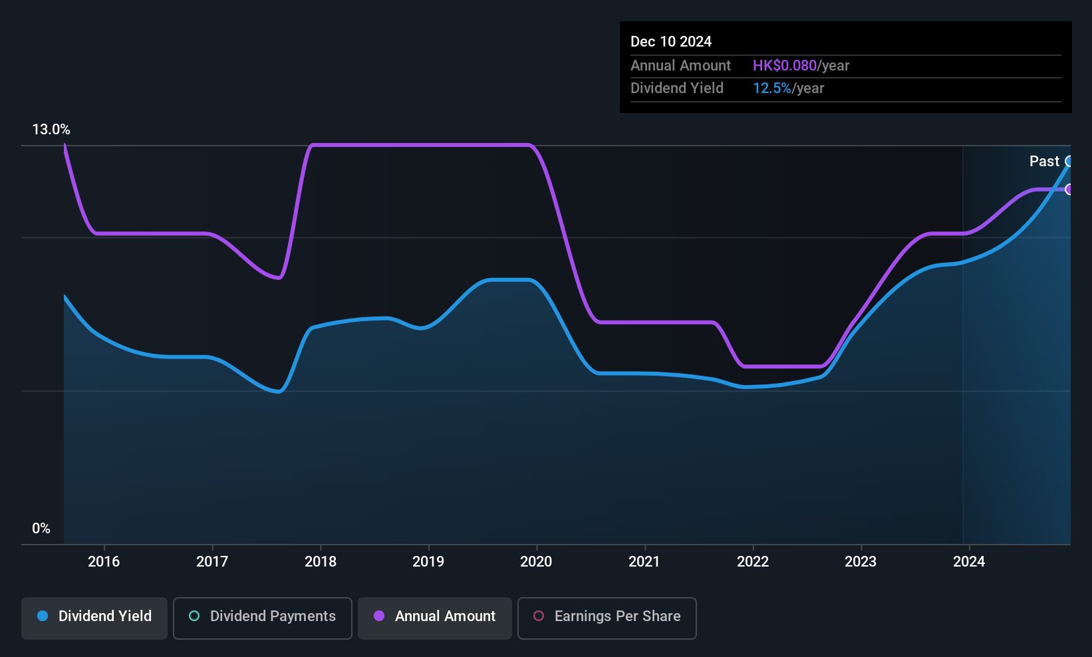Click the 2020 x-axis label
The width and height of the screenshot is (1092, 657).
point(536,562)
